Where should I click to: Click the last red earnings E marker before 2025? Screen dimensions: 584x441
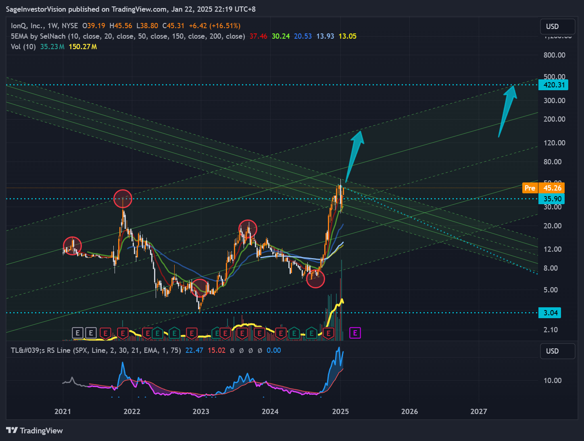(x=328, y=333)
